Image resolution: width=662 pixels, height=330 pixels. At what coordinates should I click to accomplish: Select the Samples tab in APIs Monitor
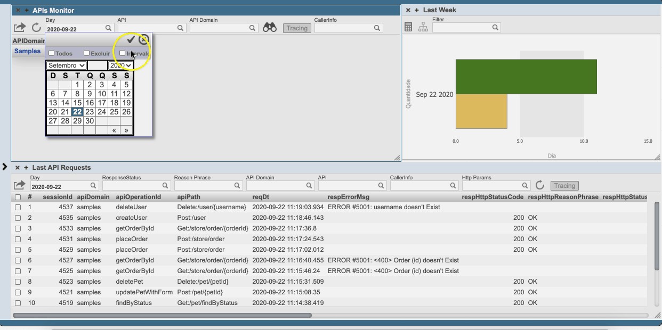27,51
